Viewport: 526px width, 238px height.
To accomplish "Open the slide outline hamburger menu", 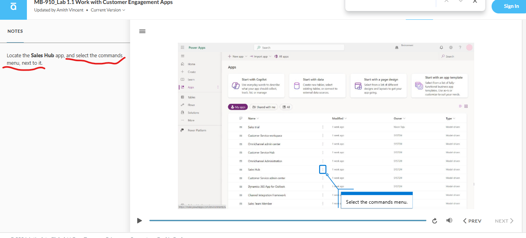I will [142, 31].
